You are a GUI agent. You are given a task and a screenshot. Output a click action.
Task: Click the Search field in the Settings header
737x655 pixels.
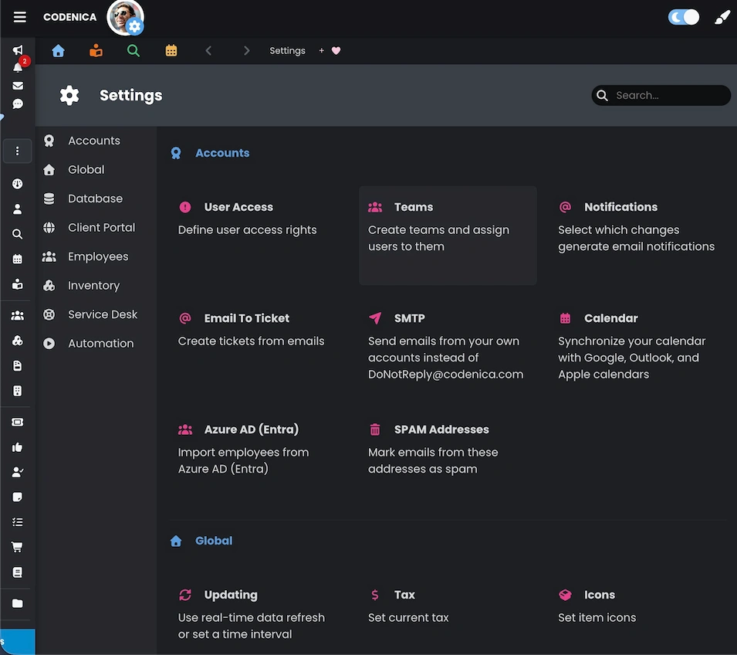point(661,95)
